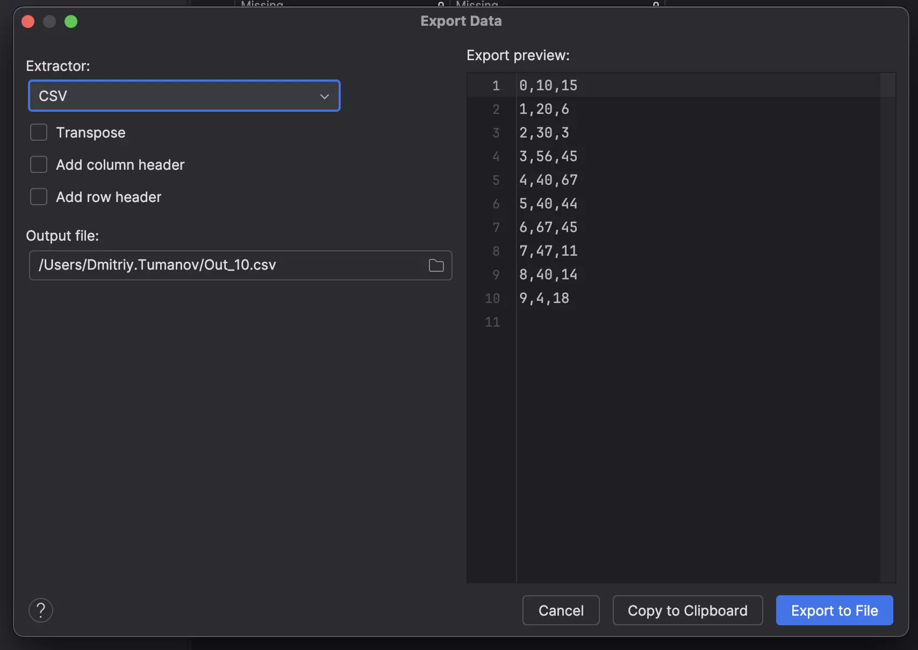The height and width of the screenshot is (650, 918).
Task: Click preview line 9,4,18
Action: (x=544, y=298)
